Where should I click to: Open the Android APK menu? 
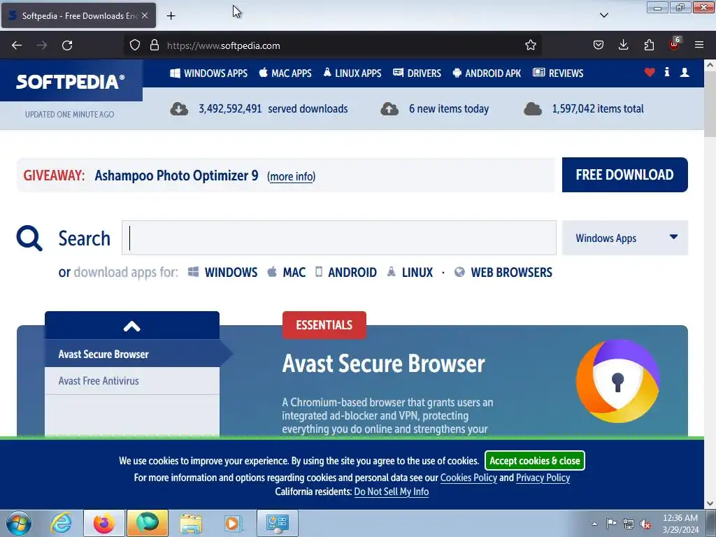coord(487,73)
